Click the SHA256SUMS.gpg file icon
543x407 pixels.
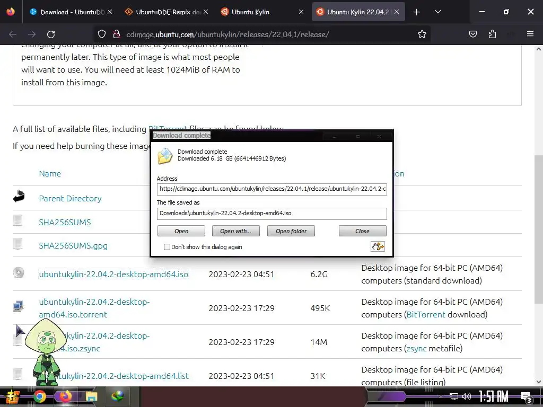coord(17,244)
